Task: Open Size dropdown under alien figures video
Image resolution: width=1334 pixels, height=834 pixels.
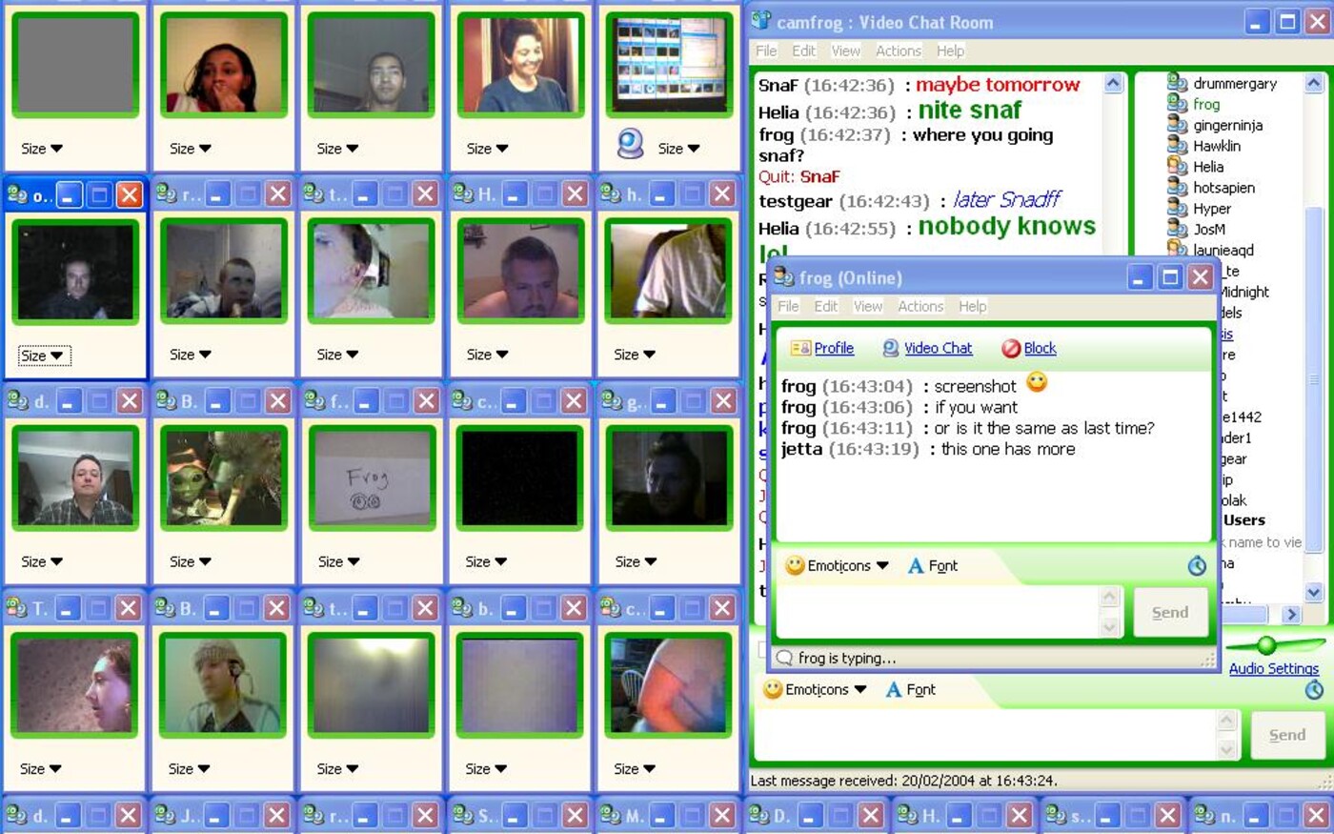Action: tap(191, 562)
